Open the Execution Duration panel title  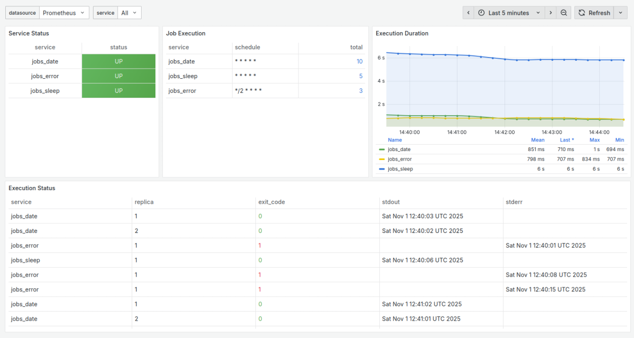click(402, 33)
